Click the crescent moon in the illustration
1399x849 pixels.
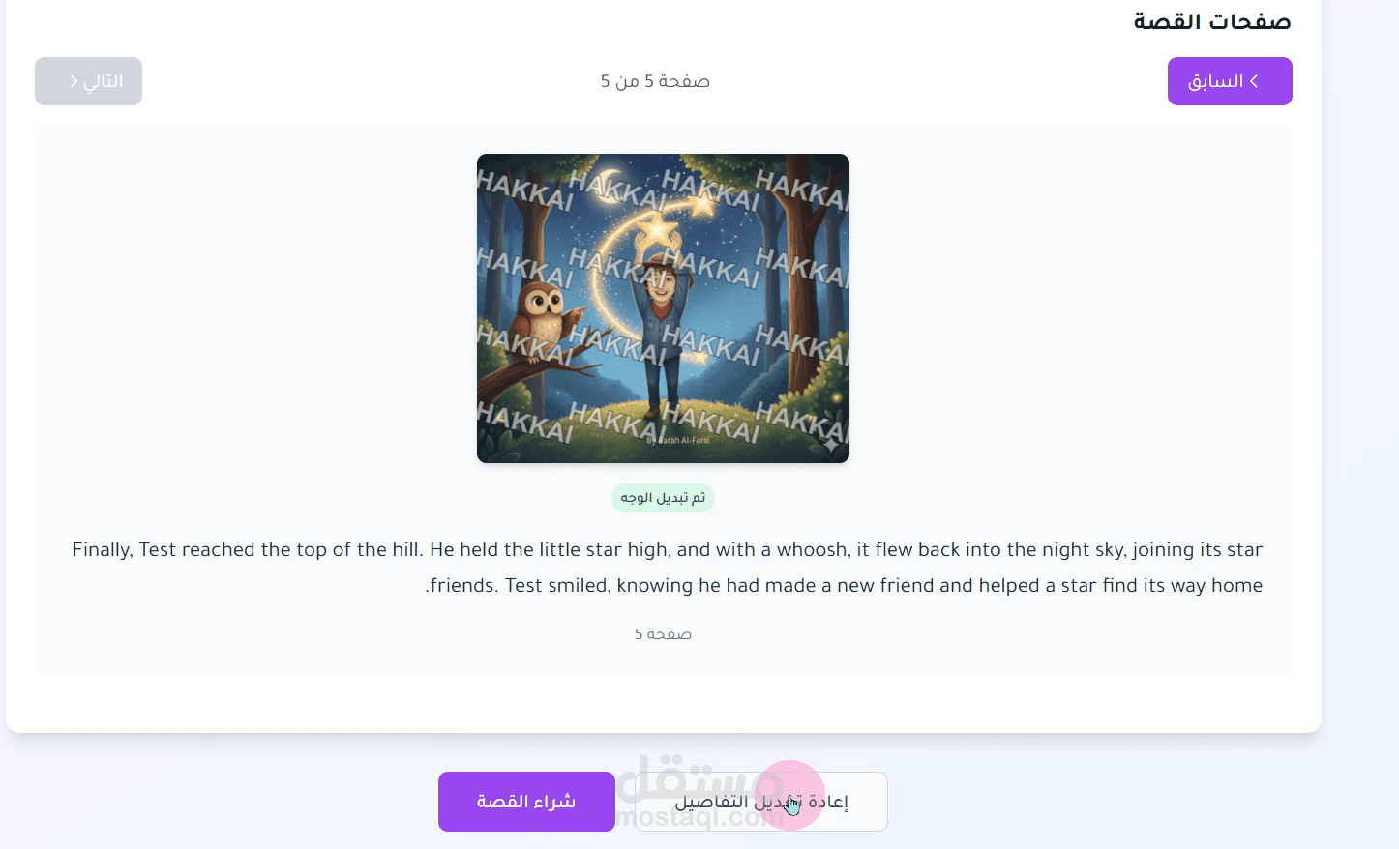coord(607,186)
